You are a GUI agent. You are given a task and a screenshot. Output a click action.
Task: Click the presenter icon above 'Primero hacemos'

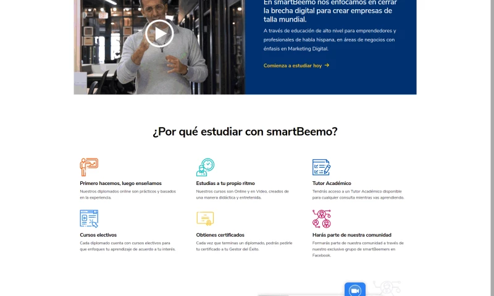click(89, 167)
